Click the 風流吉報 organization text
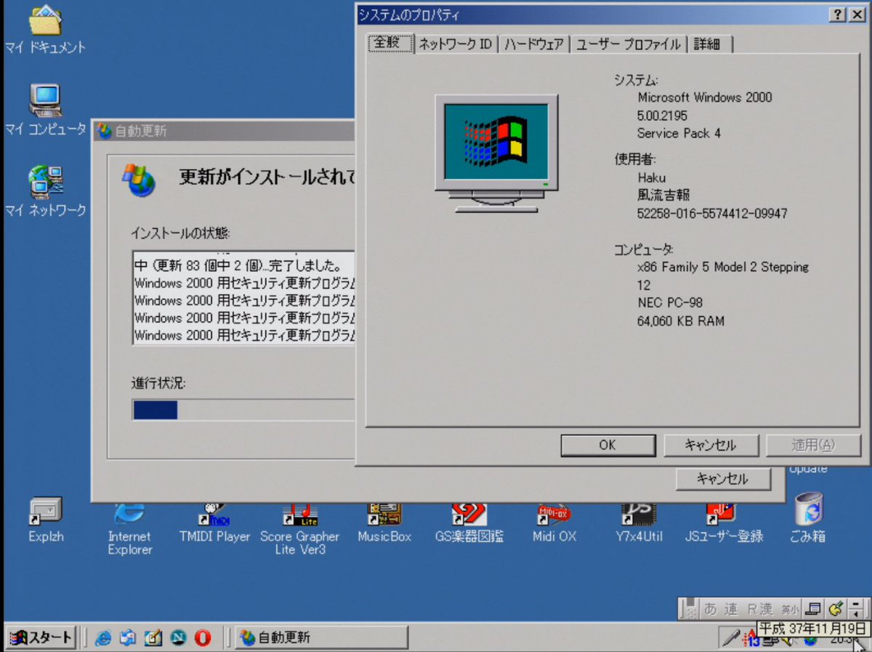The width and height of the screenshot is (872, 652). pos(663,196)
